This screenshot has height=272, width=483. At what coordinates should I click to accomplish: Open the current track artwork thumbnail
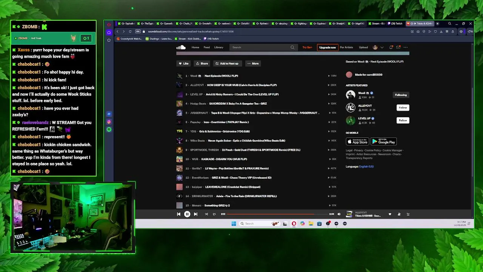[349, 214]
